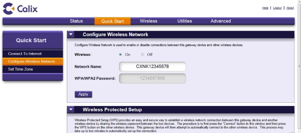Click the WPA/WPA2 Password field

(x=152, y=78)
